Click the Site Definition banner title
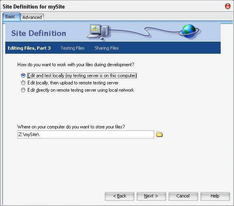Viewport: 234px width, 206px height. click(39, 33)
